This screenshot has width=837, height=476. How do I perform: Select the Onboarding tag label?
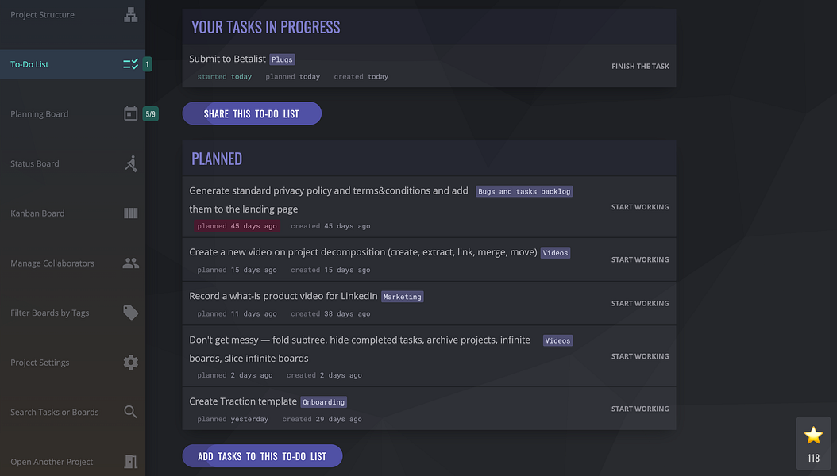pyautogui.click(x=323, y=402)
